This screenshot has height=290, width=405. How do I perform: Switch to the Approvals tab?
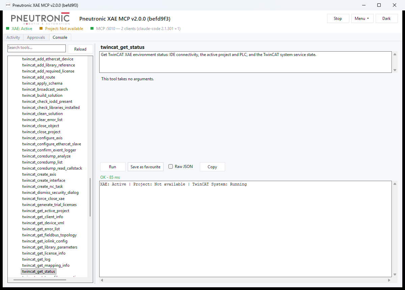point(36,37)
